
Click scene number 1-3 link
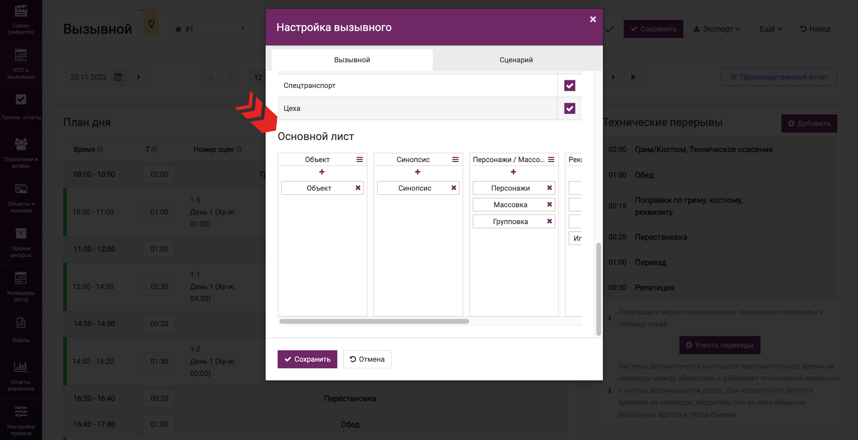[x=195, y=200]
